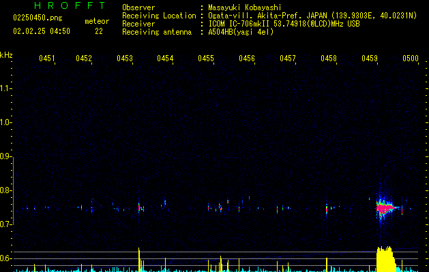The height and width of the screenshot is (272, 429).
Task: Click the 0455 time marker
Action: click(206, 58)
